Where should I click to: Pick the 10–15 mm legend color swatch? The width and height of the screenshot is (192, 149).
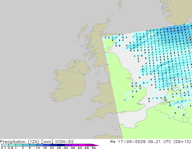40,145
